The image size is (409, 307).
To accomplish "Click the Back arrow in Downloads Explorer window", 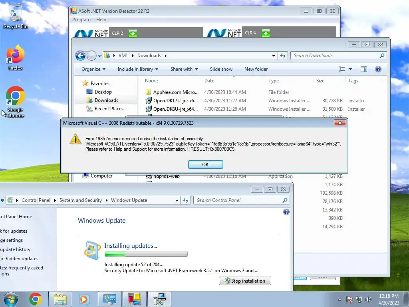I will (80, 56).
